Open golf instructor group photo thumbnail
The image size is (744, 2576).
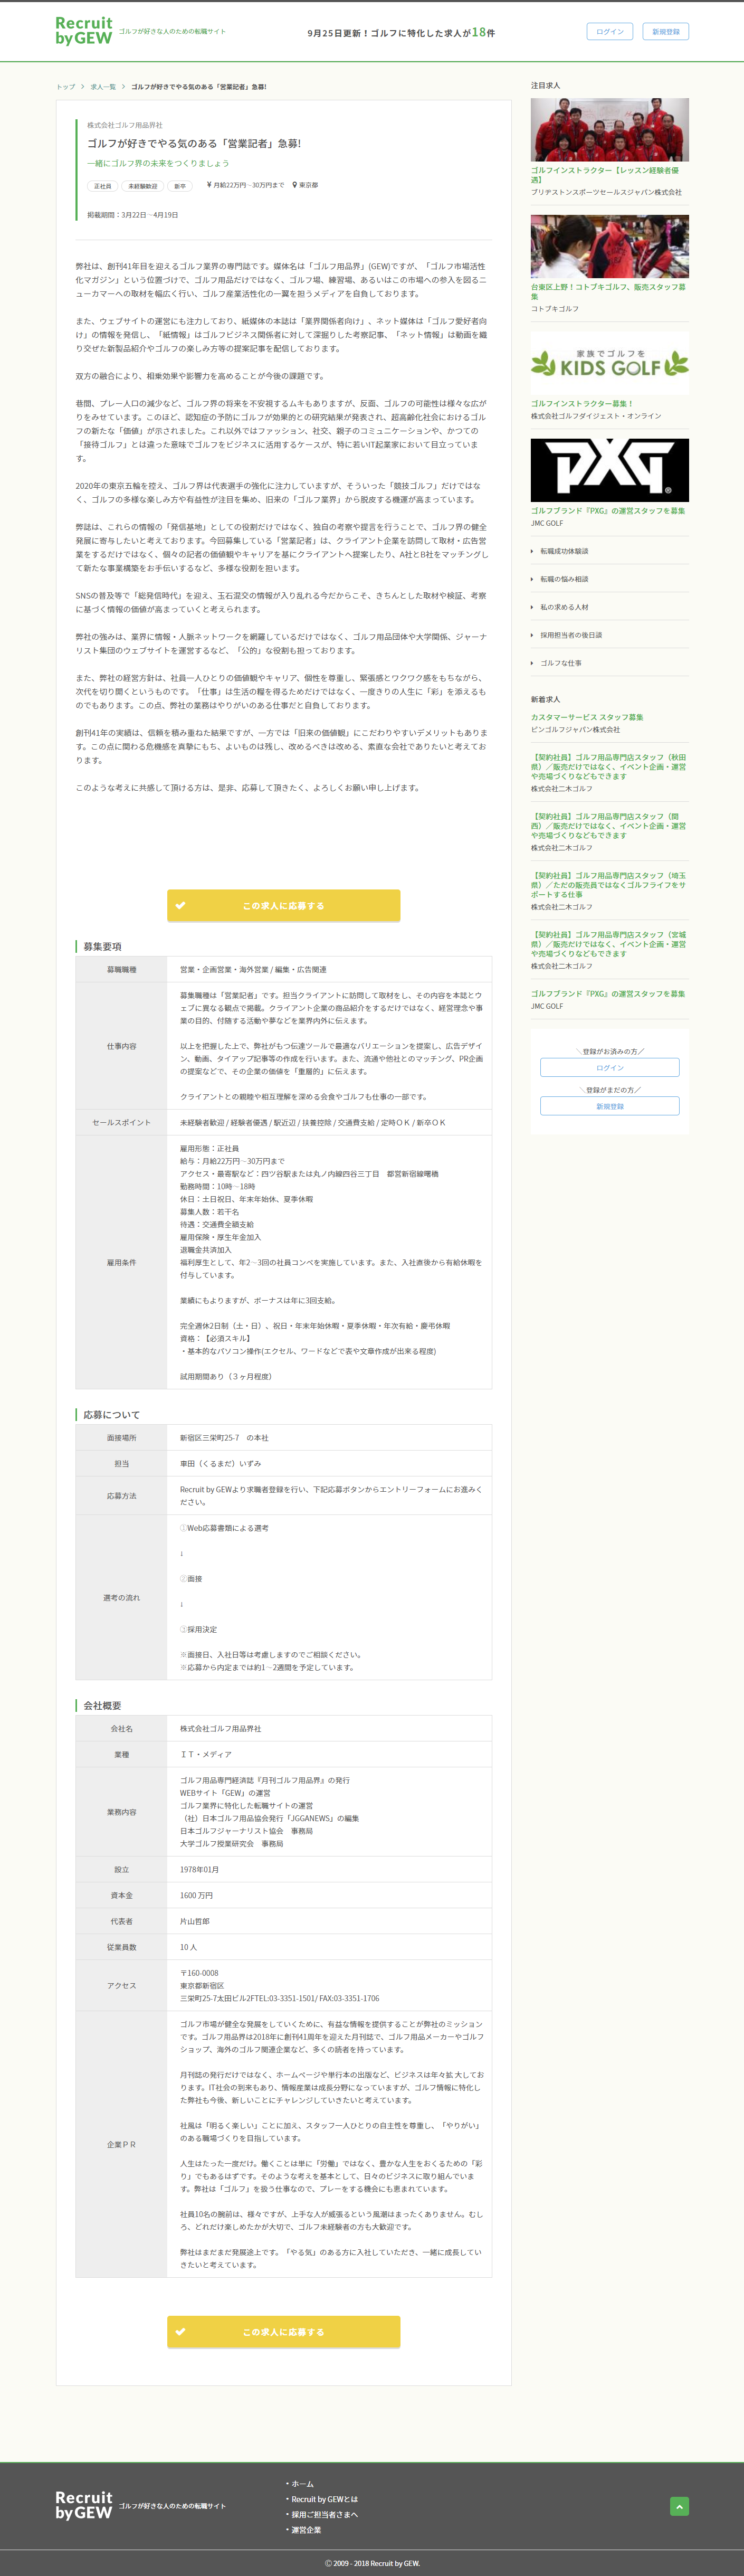coord(609,130)
